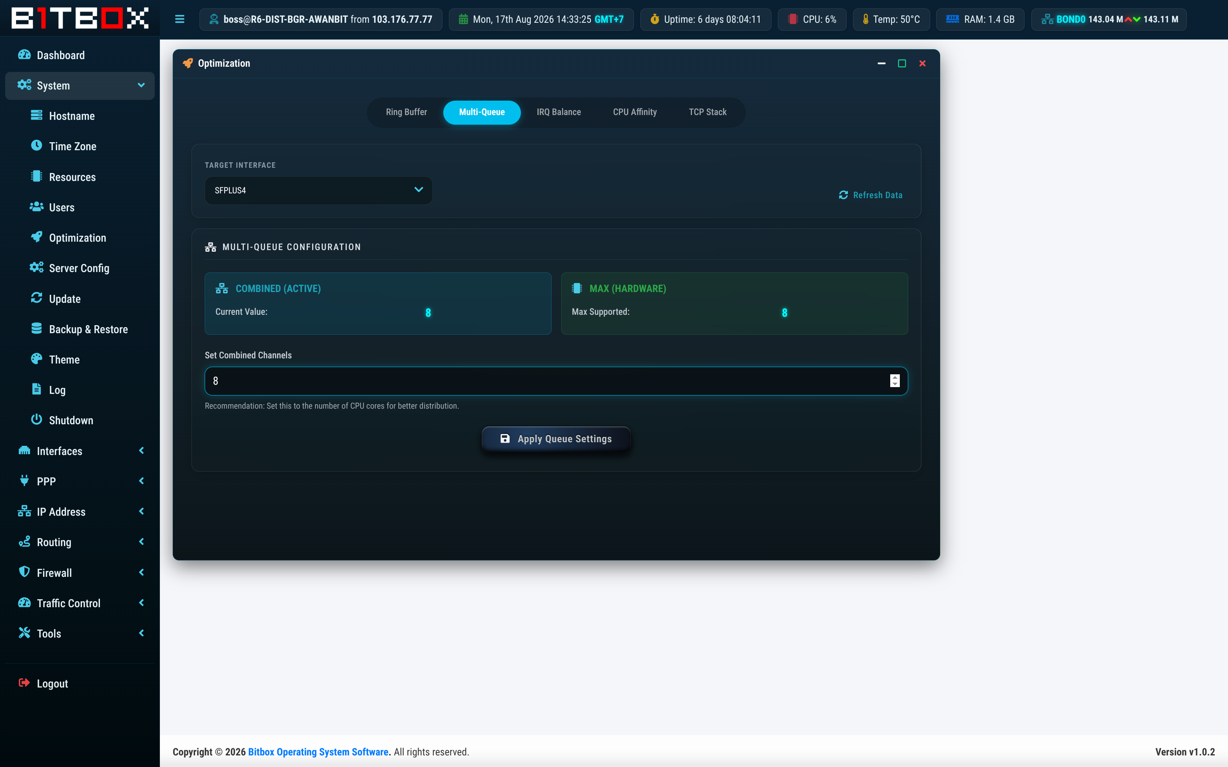Click the hamburger menu icon in top bar
This screenshot has height=767, width=1228.
click(x=179, y=19)
